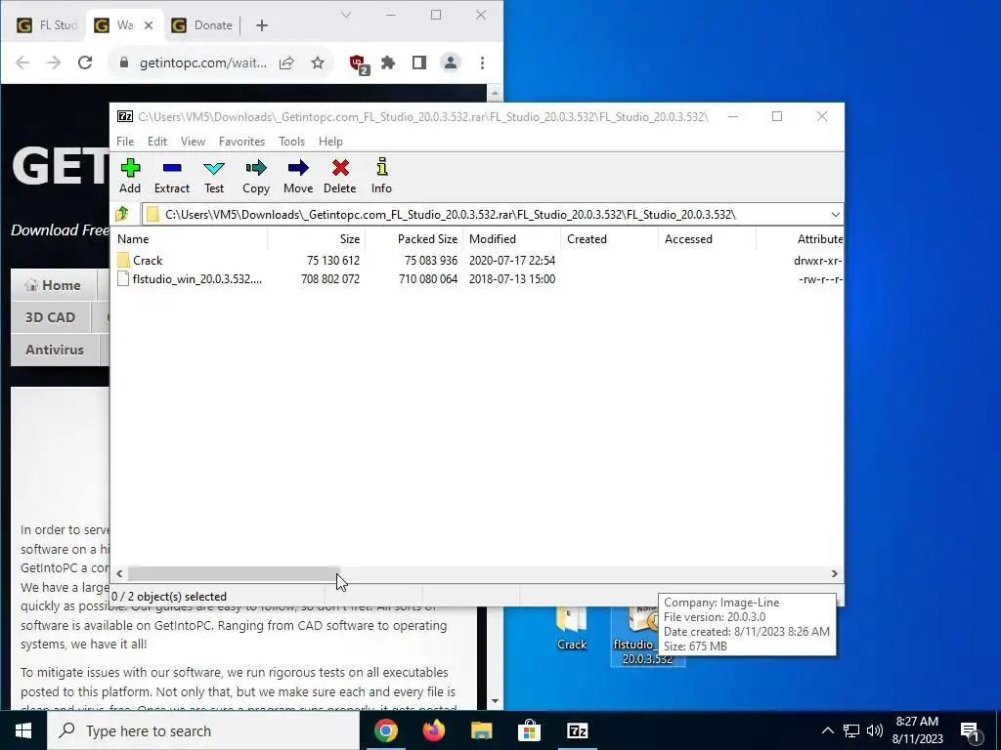Open the Edit menu in 7-Zip
This screenshot has width=1001, height=750.
point(157,142)
